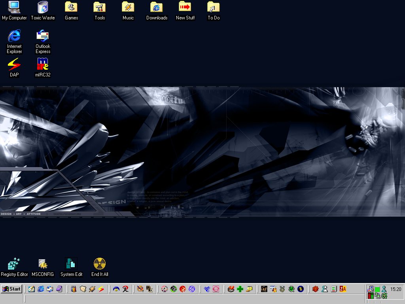Open the New Stuff folder

pyautogui.click(x=185, y=8)
